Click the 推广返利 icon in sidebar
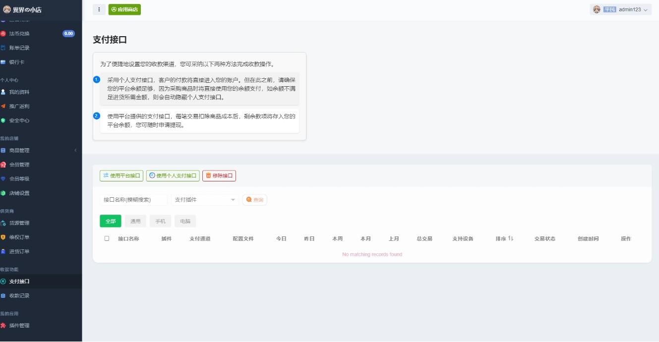Image resolution: width=659 pixels, height=342 pixels. tap(3, 107)
